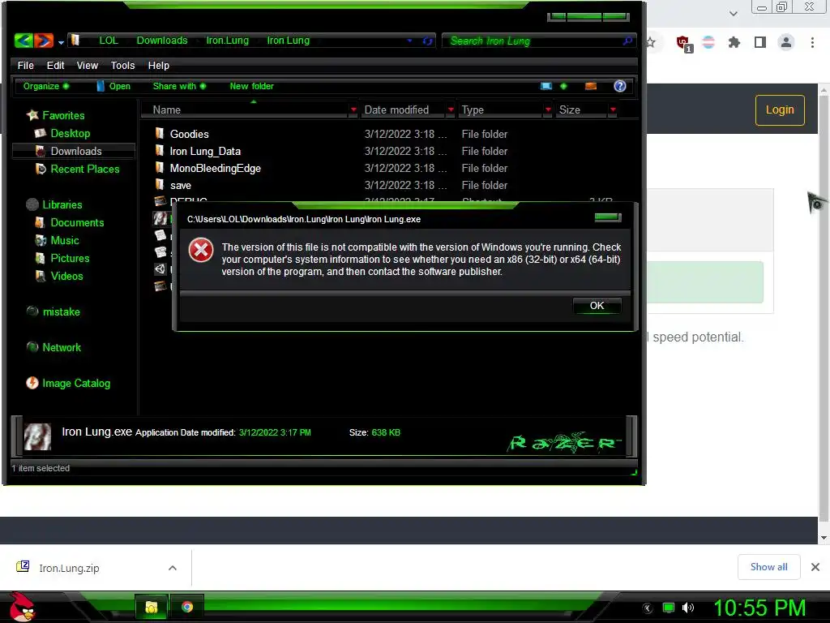
Task: Open the Edit menu
Action: tap(55, 65)
